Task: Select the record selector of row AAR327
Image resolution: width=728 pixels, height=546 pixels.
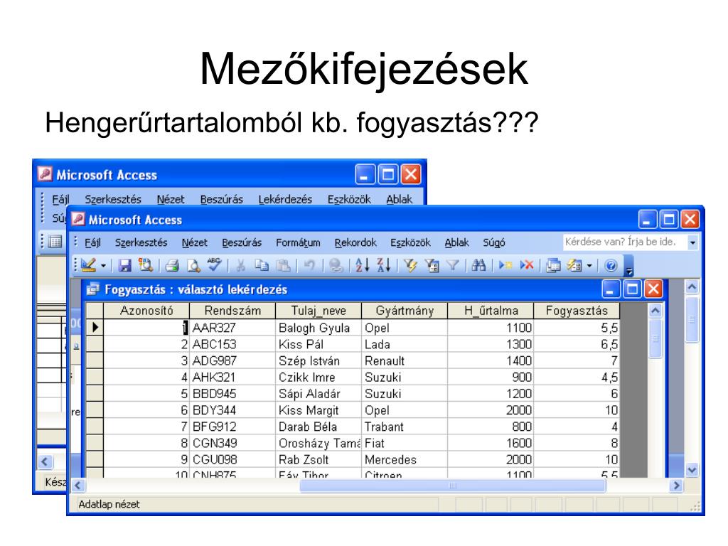Action: [95, 327]
